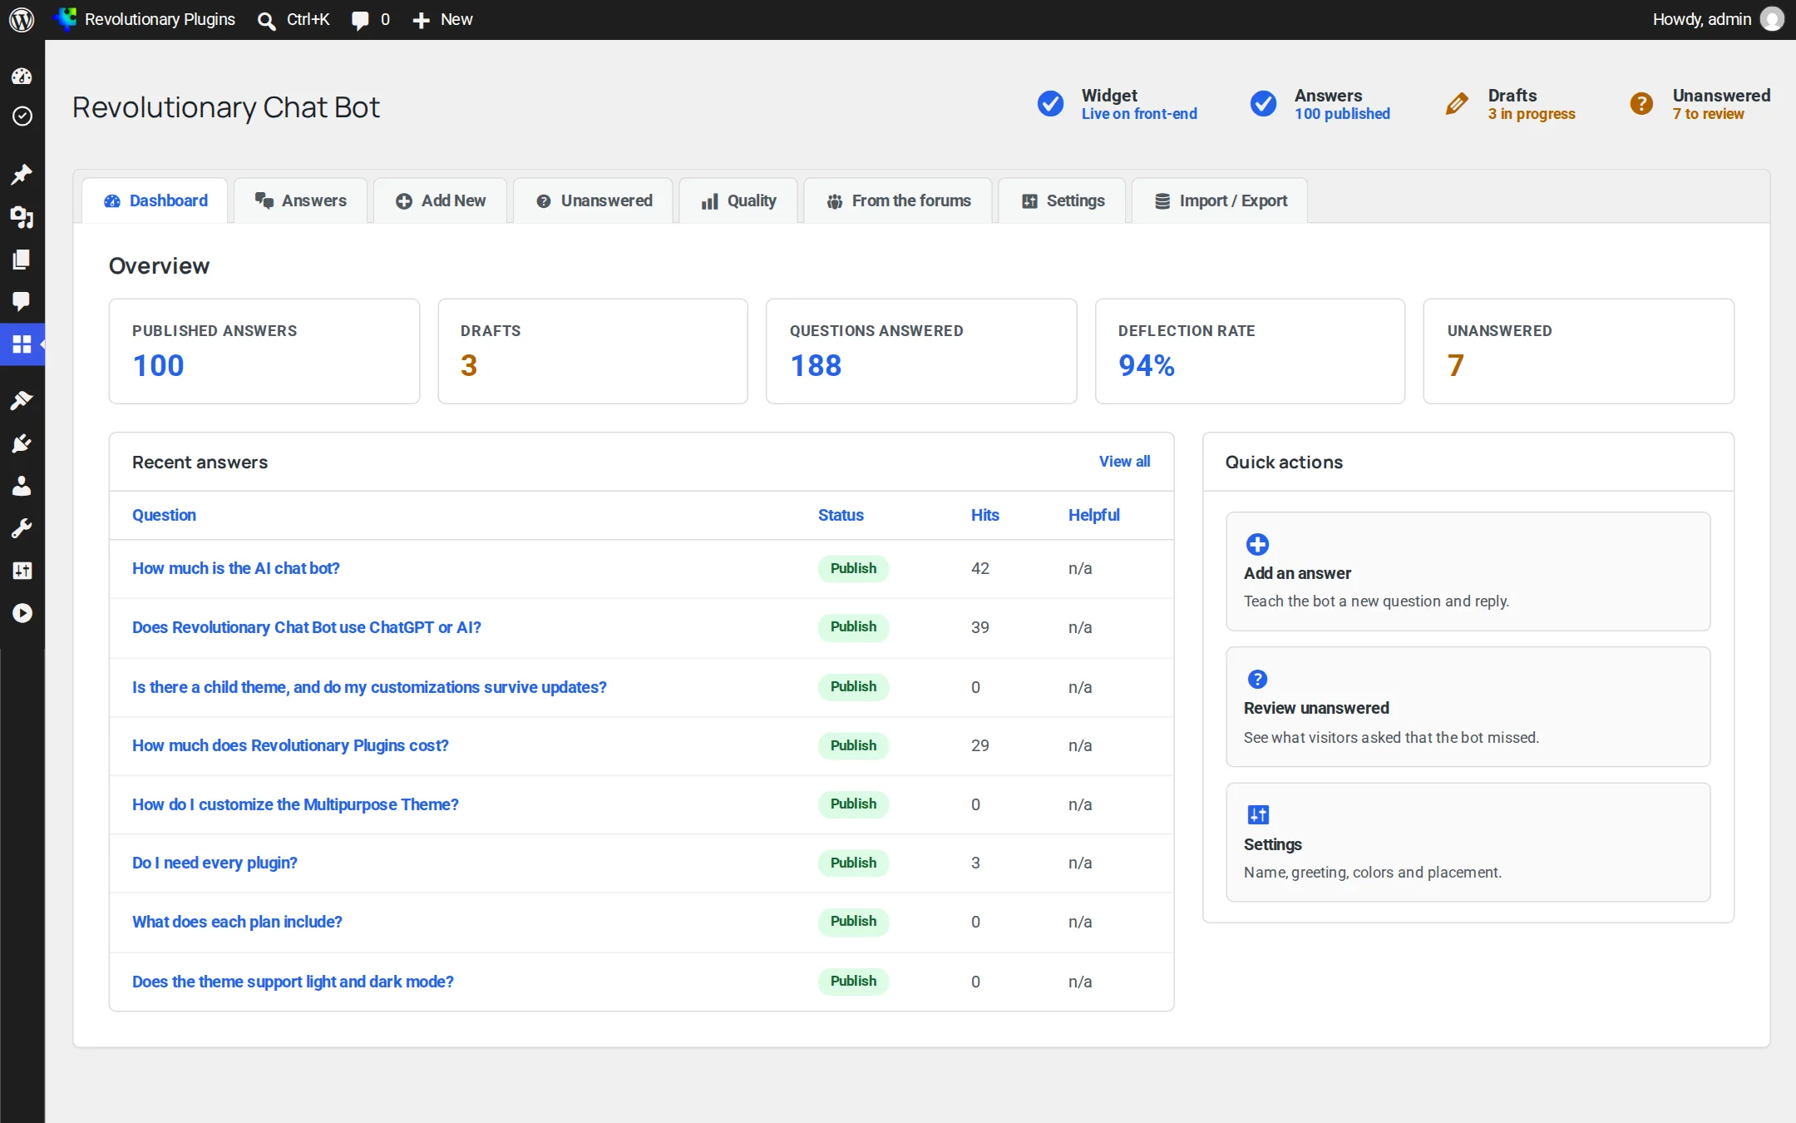Click the admin avatar icon
The height and width of the screenshot is (1123, 1796).
tap(1772, 19)
